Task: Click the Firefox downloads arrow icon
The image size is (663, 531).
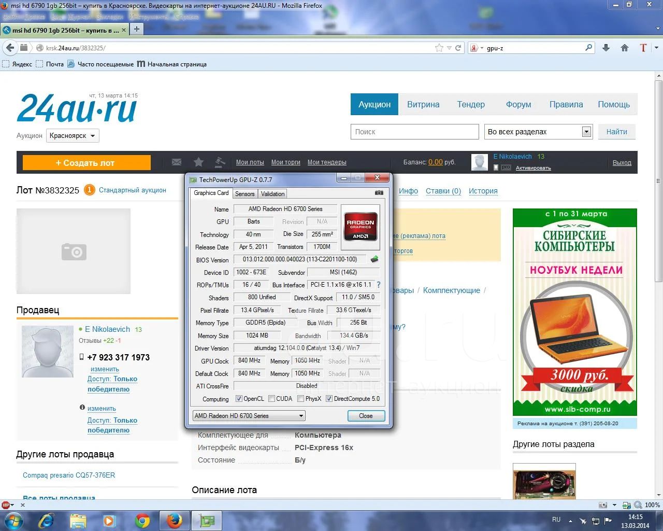Action: tap(607, 48)
